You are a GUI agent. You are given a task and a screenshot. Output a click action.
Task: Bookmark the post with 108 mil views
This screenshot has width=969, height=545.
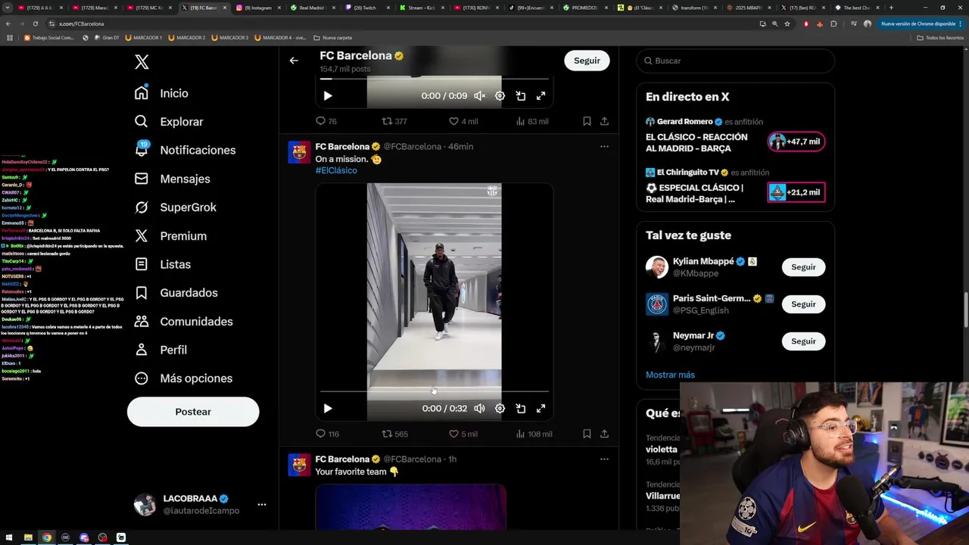tap(587, 434)
